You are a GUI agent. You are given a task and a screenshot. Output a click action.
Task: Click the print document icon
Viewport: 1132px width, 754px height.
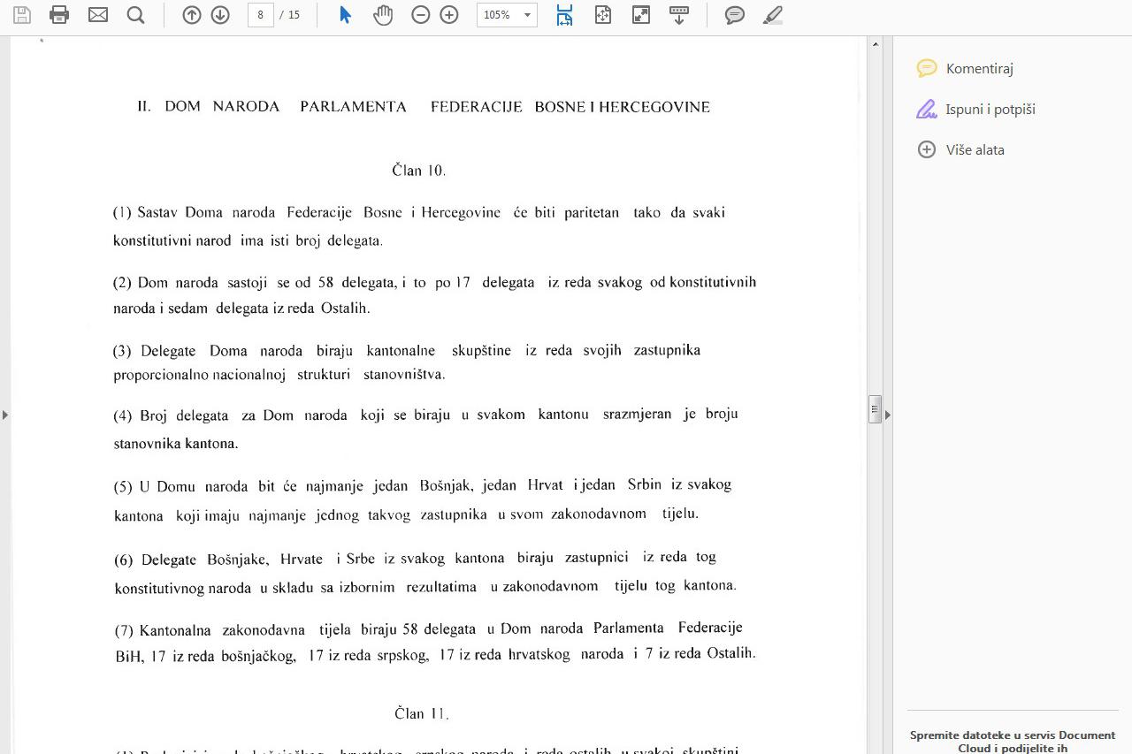(59, 15)
